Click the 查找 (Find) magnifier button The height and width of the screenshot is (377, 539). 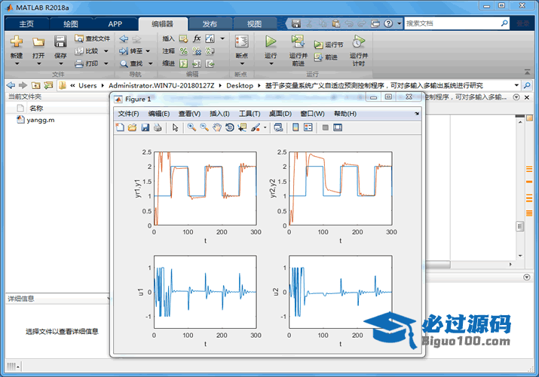131,63
